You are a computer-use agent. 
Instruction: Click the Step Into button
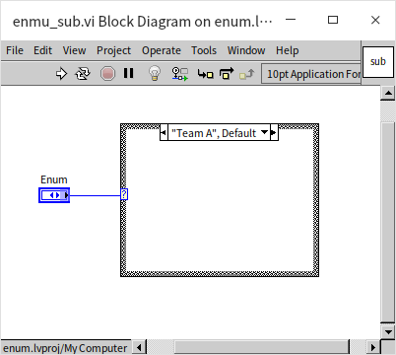tap(205, 74)
